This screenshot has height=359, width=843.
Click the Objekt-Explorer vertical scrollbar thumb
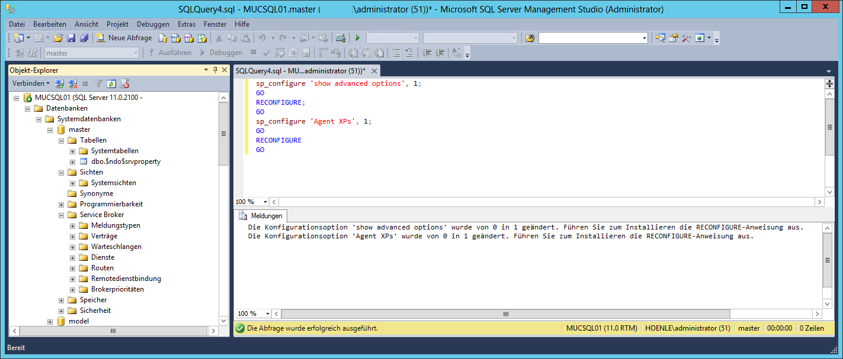pyautogui.click(x=223, y=134)
